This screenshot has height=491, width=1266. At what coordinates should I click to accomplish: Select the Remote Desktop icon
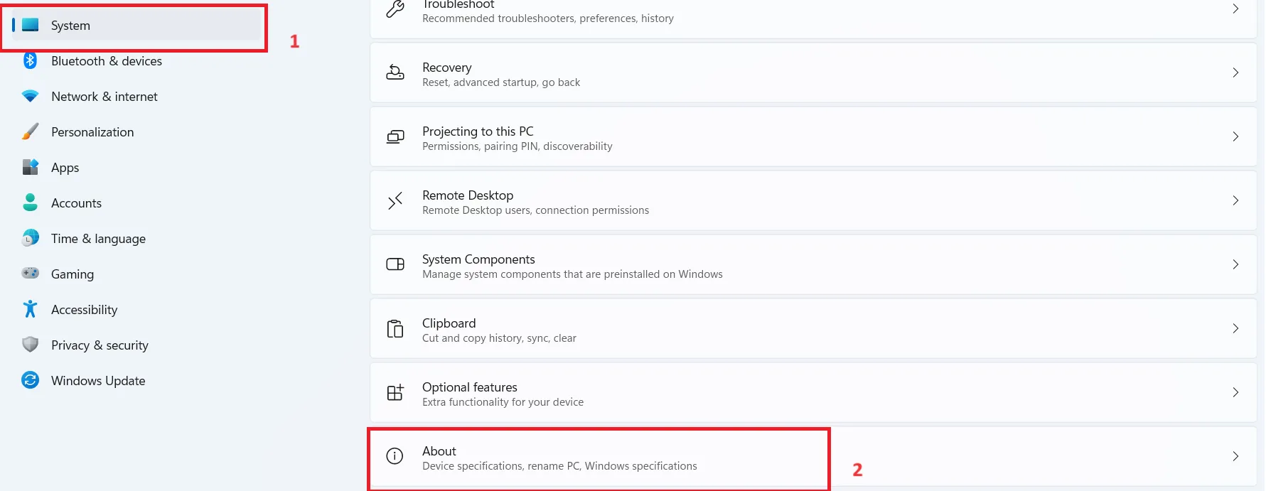pyautogui.click(x=395, y=201)
